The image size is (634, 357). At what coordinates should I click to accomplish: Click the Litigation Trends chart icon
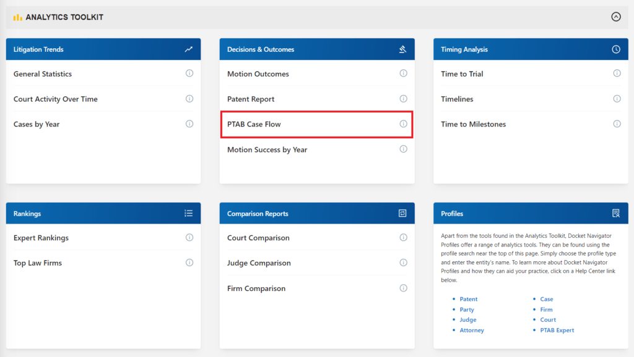coord(188,49)
